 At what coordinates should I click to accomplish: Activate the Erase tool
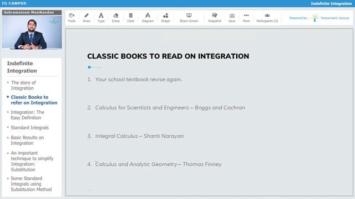(x=116, y=18)
